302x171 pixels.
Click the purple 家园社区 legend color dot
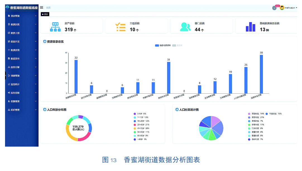pyautogui.click(x=249, y=114)
